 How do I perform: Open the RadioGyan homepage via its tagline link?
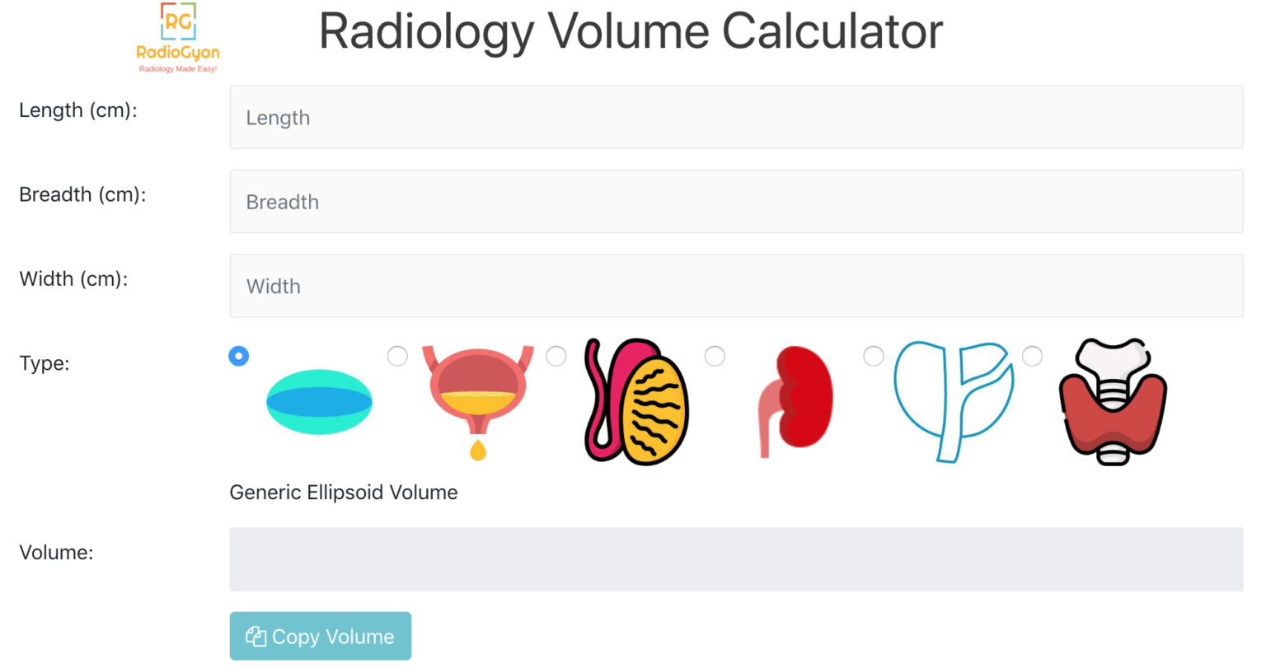176,70
